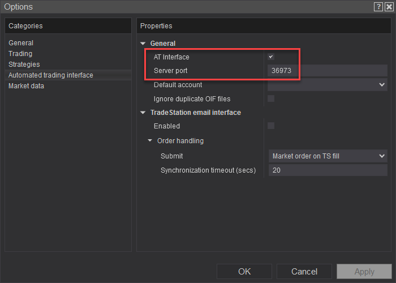The image size is (396, 283).
Task: Open the Strategies category
Action: [x=24, y=65]
